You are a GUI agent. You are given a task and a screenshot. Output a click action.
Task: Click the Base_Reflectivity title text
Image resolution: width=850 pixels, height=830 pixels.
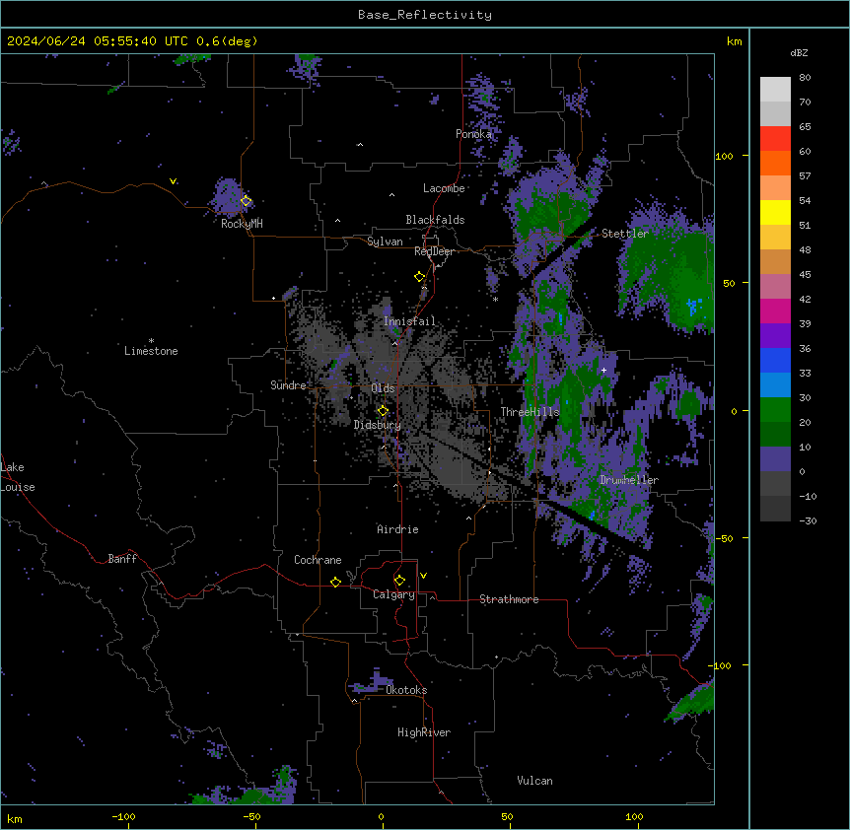425,15
